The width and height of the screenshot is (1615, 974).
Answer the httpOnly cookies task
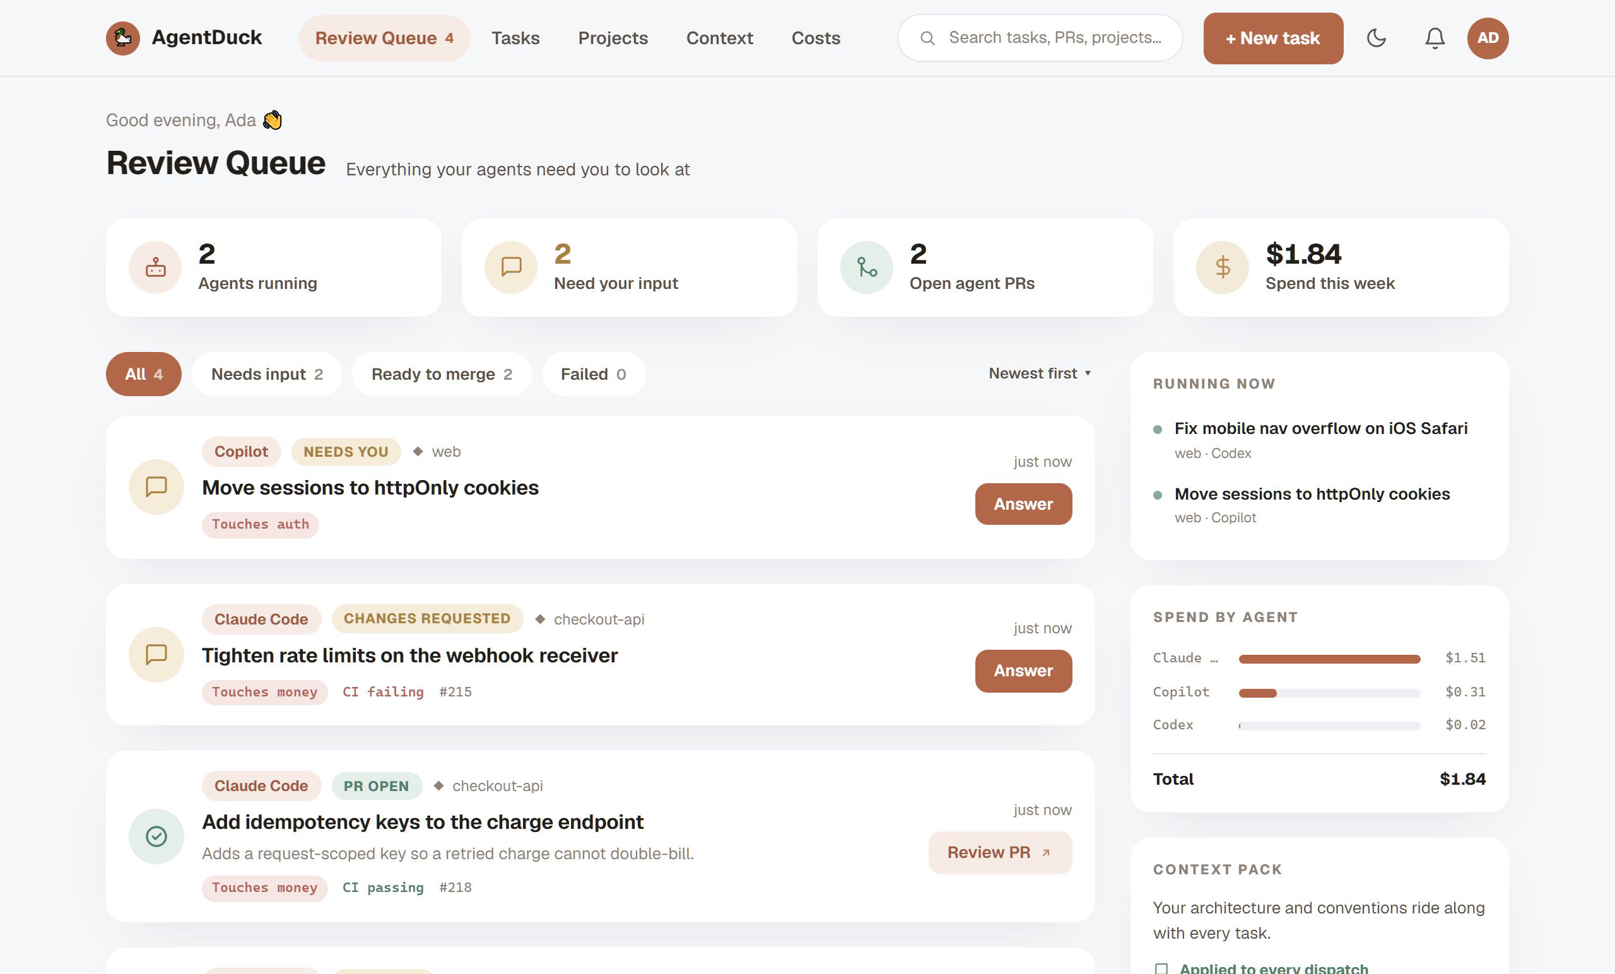[1023, 503]
